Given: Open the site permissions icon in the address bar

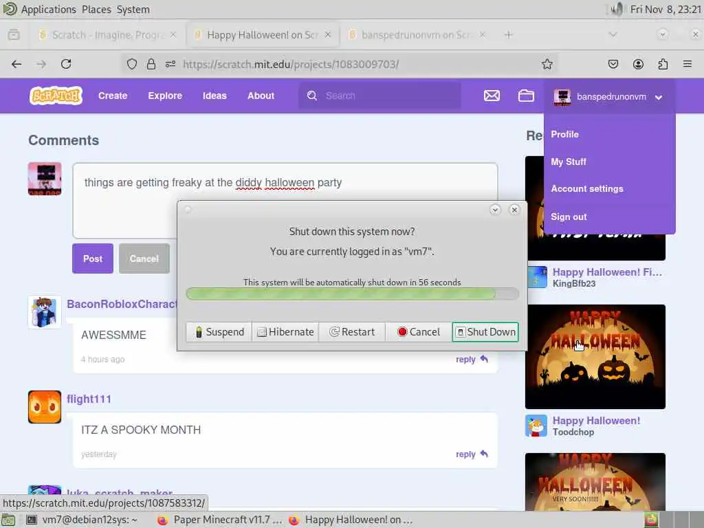Looking at the screenshot, I should (x=170, y=64).
